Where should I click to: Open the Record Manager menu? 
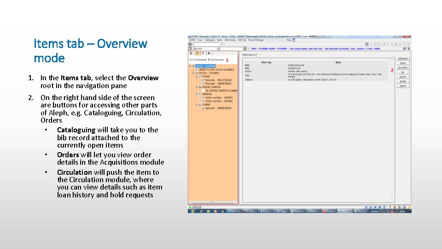click(256, 40)
